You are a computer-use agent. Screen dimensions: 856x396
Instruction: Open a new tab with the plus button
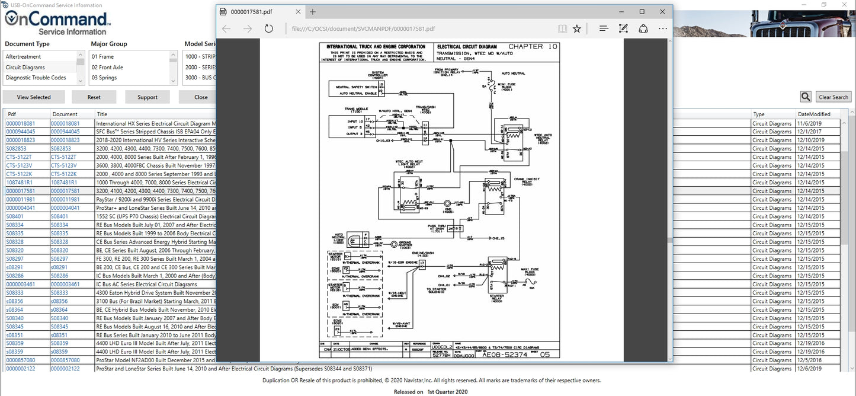pyautogui.click(x=313, y=11)
